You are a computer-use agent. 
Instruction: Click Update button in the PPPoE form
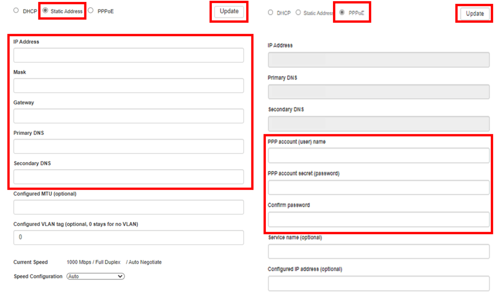point(475,14)
